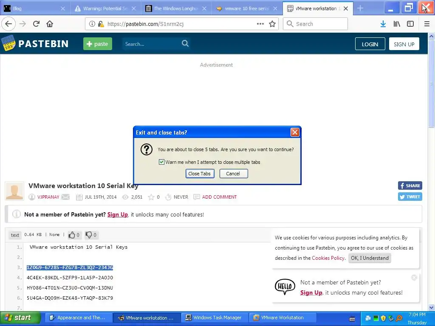
Task: Bookmark this page with the star icon
Action: coord(272,24)
